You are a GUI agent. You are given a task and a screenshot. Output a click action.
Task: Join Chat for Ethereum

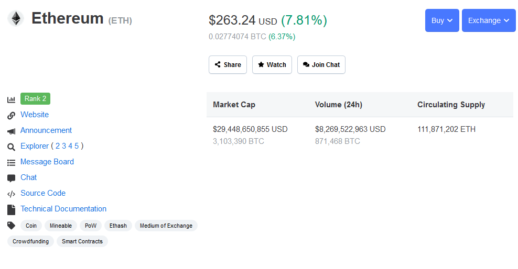click(x=321, y=64)
